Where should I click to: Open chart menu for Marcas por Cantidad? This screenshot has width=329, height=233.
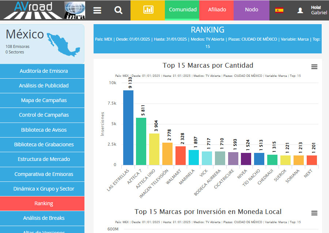(x=314, y=67)
